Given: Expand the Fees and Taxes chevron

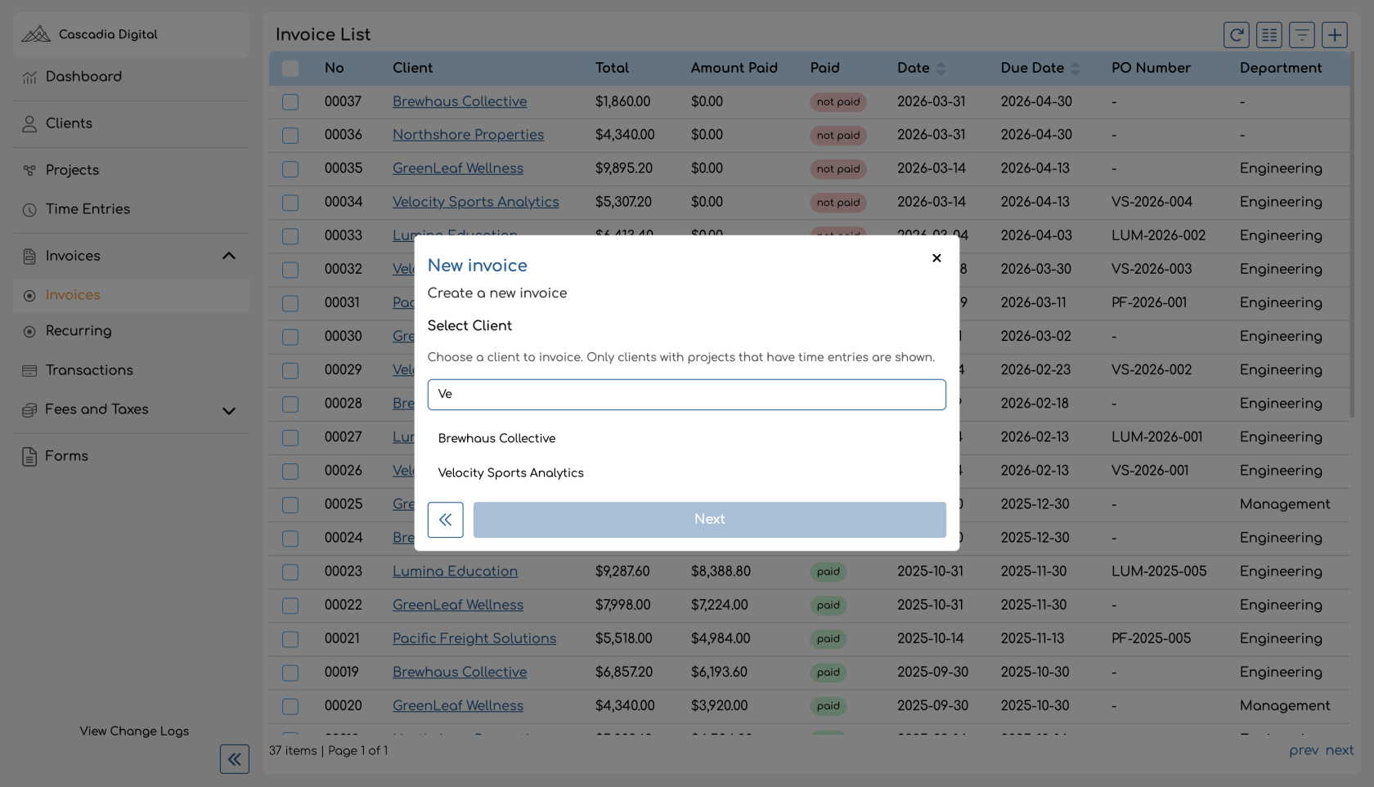Looking at the screenshot, I should coord(229,410).
